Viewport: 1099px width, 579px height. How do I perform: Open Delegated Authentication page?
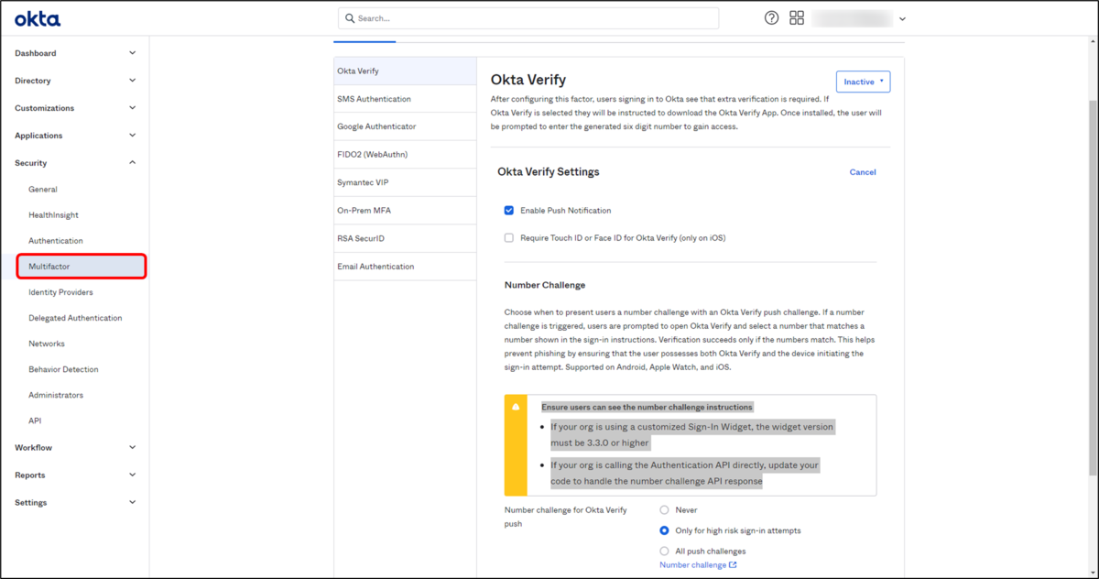pyautogui.click(x=75, y=318)
